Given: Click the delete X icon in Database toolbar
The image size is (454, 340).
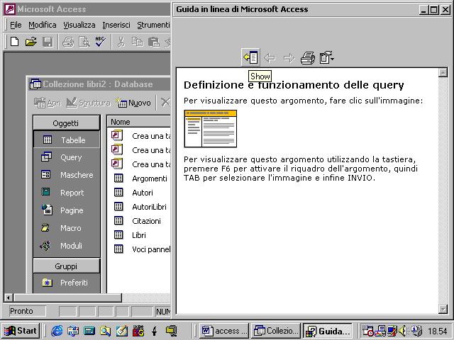Looking at the screenshot, I should point(165,102).
